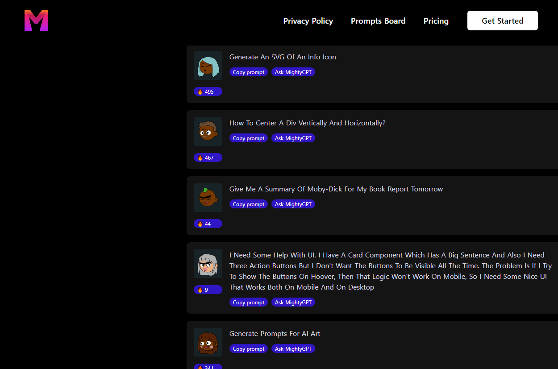Copy prompt for SVG info icon
The width and height of the screenshot is (558, 369).
249,72
